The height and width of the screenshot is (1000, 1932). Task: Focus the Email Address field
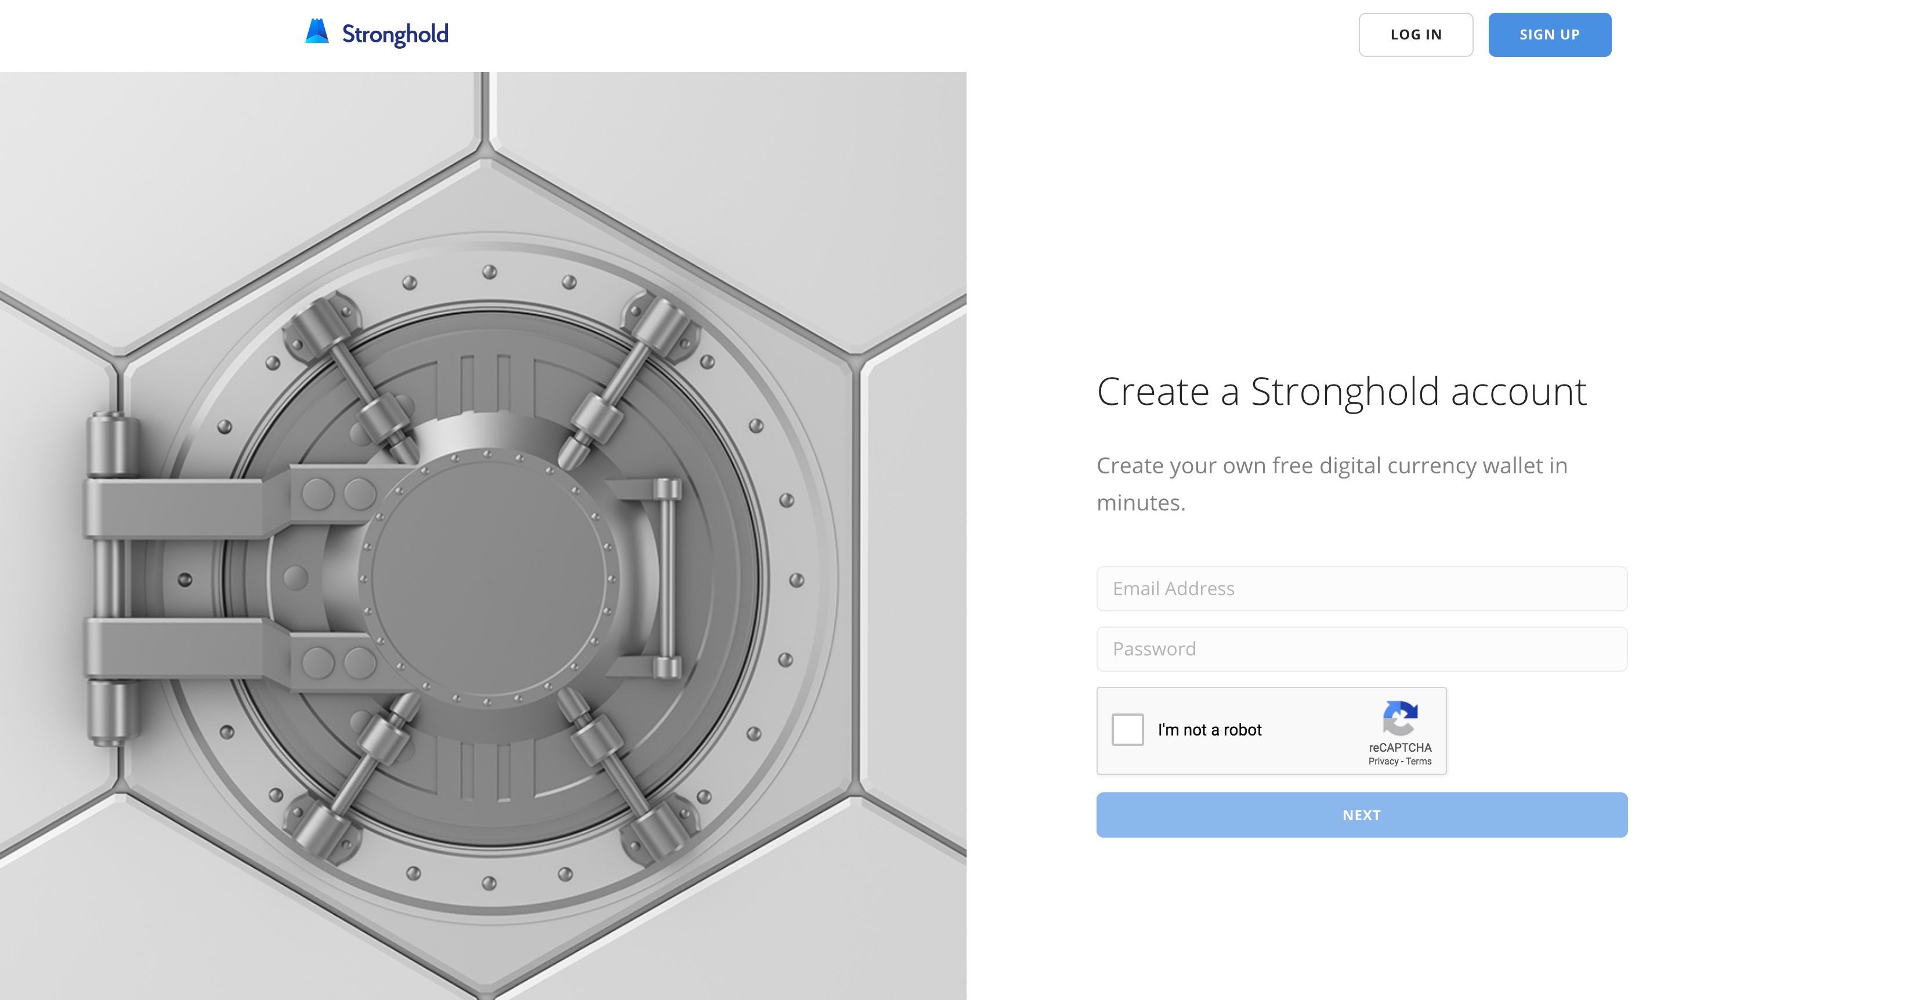(1362, 588)
